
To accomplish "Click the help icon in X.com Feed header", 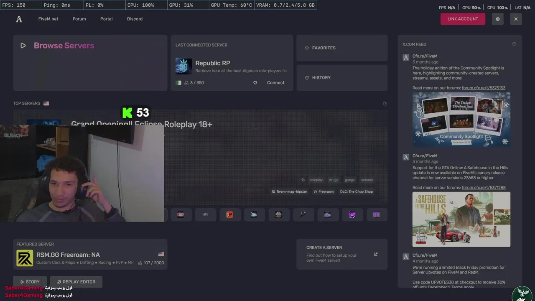I will tap(514, 44).
